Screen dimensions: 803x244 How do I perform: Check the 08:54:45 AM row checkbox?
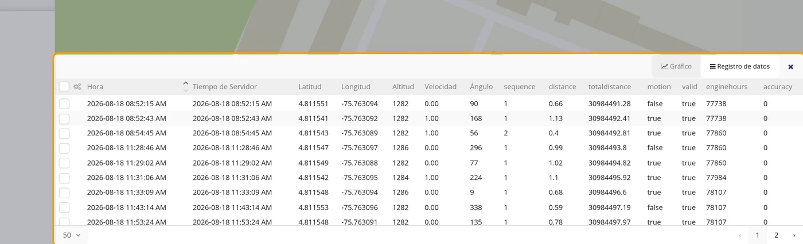pos(64,133)
